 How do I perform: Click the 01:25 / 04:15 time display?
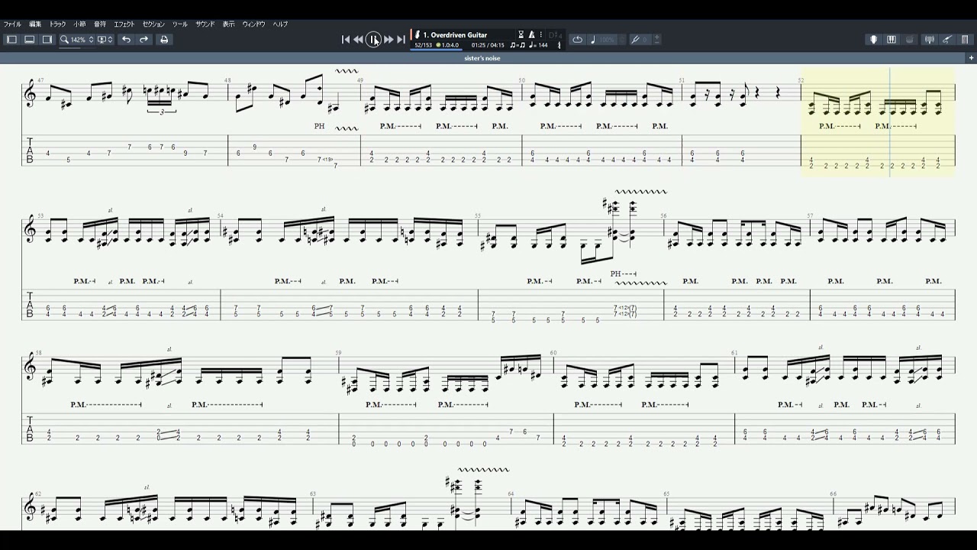point(488,45)
